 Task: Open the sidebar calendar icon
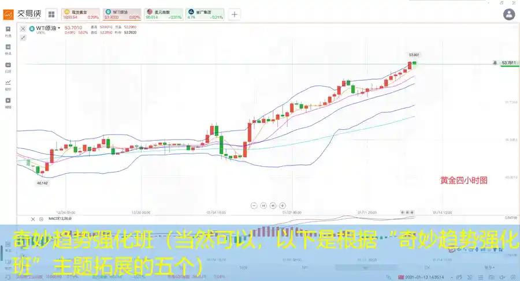pyautogui.click(x=8, y=65)
